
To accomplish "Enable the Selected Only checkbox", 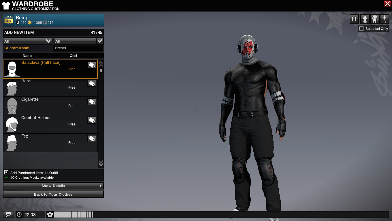I will [x=361, y=28].
